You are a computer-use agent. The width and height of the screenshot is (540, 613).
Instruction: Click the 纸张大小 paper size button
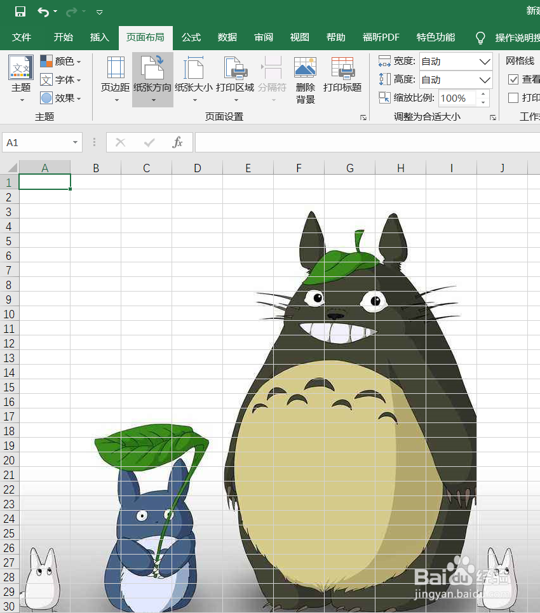pyautogui.click(x=194, y=79)
